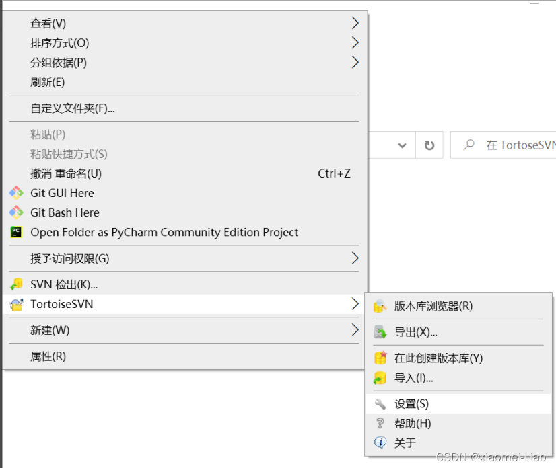This screenshot has width=556, height=468.
Task: Click the repository browser icon
Action: pyautogui.click(x=380, y=306)
